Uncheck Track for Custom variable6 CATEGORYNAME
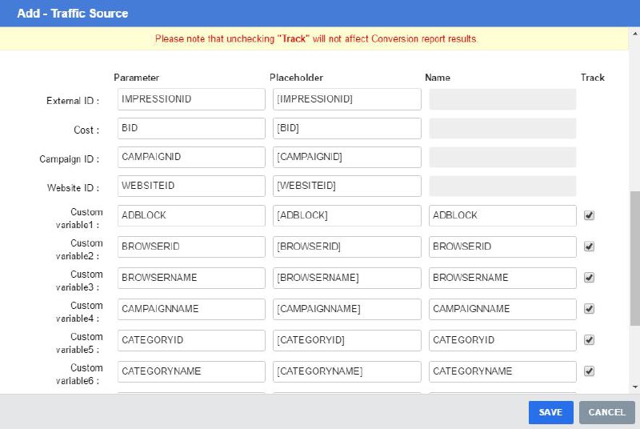Screen dimensions: 640x429 pos(590,371)
